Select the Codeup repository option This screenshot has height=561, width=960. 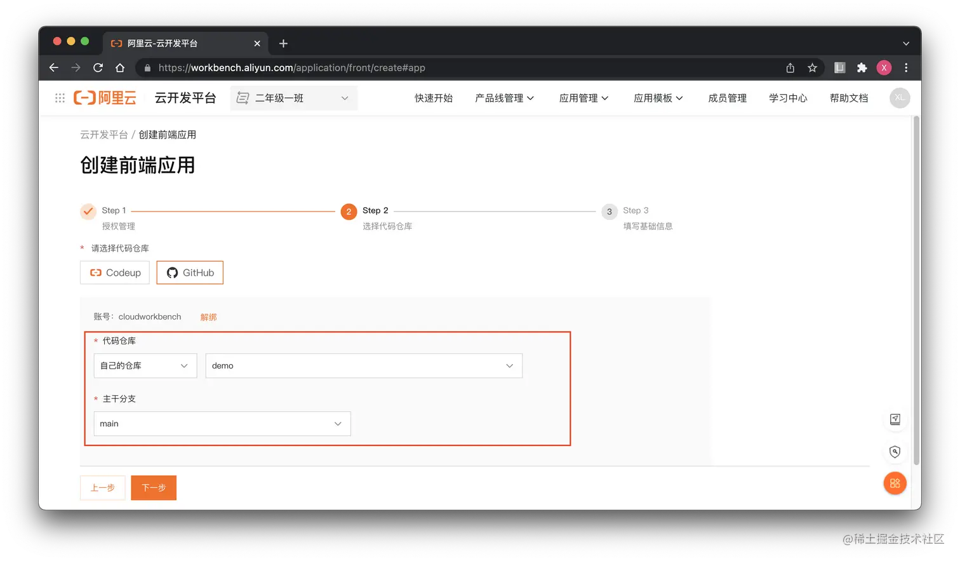coord(115,273)
